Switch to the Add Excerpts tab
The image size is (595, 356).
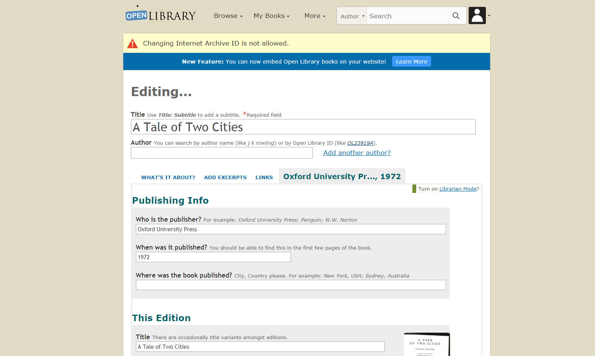[x=226, y=177]
